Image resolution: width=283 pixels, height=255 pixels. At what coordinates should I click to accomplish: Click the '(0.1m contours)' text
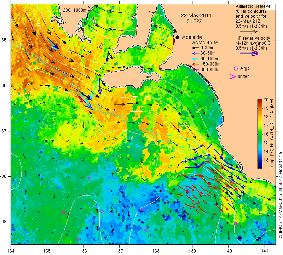click(251, 11)
